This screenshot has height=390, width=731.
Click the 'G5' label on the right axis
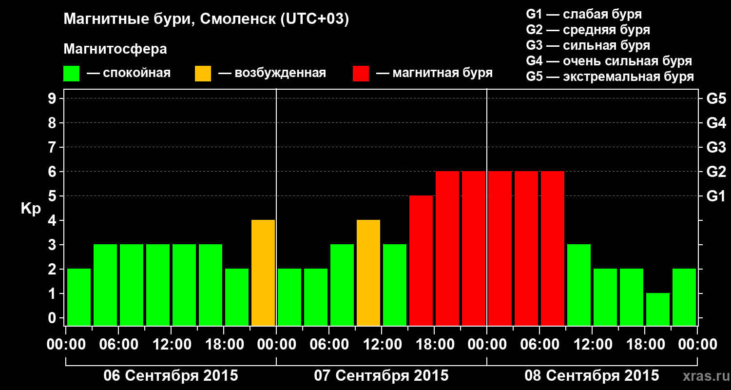click(x=716, y=98)
